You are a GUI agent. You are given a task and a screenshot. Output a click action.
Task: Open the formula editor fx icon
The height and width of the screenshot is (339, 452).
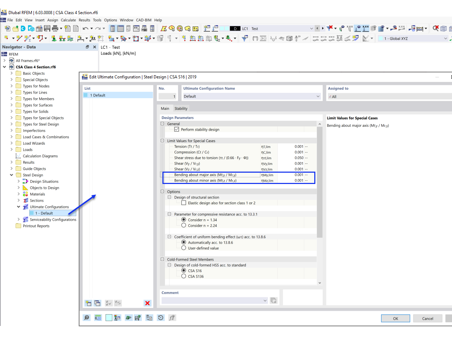tap(172, 318)
